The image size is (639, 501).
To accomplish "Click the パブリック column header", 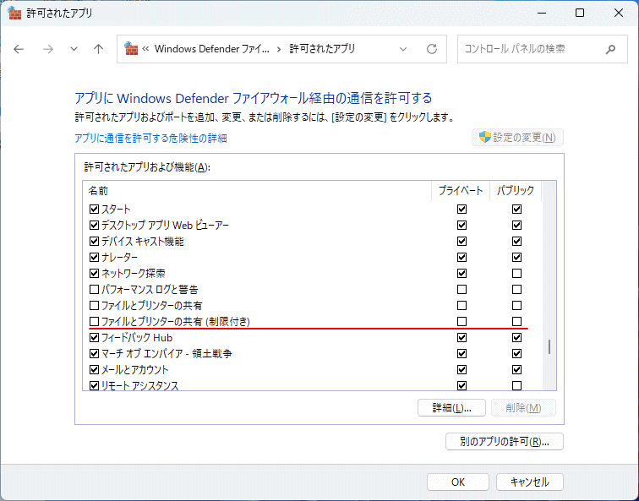I will coord(516,191).
